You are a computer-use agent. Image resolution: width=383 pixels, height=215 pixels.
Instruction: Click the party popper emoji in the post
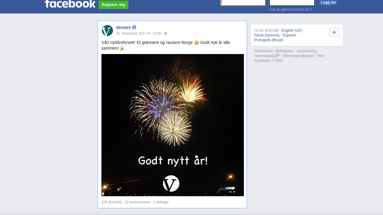coord(122,48)
